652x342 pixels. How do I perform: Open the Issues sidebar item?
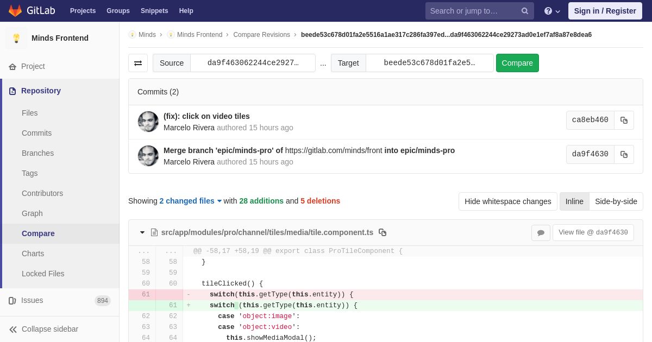click(x=32, y=301)
